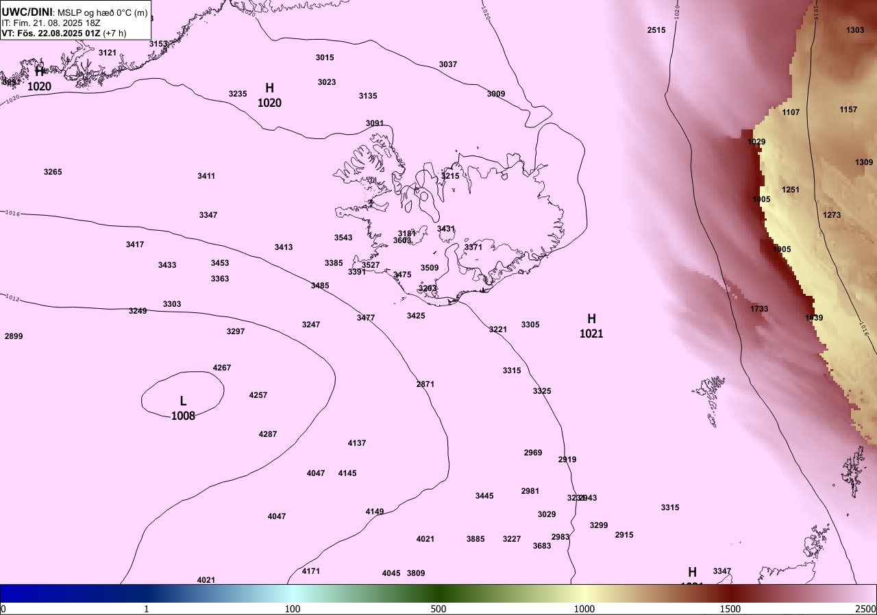Select the height value 1309
This screenshot has width=877, height=615.
point(864,162)
